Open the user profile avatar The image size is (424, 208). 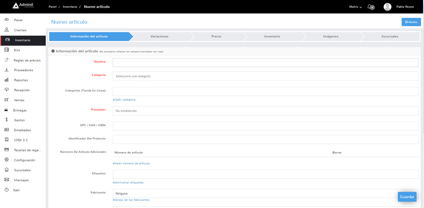click(387, 7)
